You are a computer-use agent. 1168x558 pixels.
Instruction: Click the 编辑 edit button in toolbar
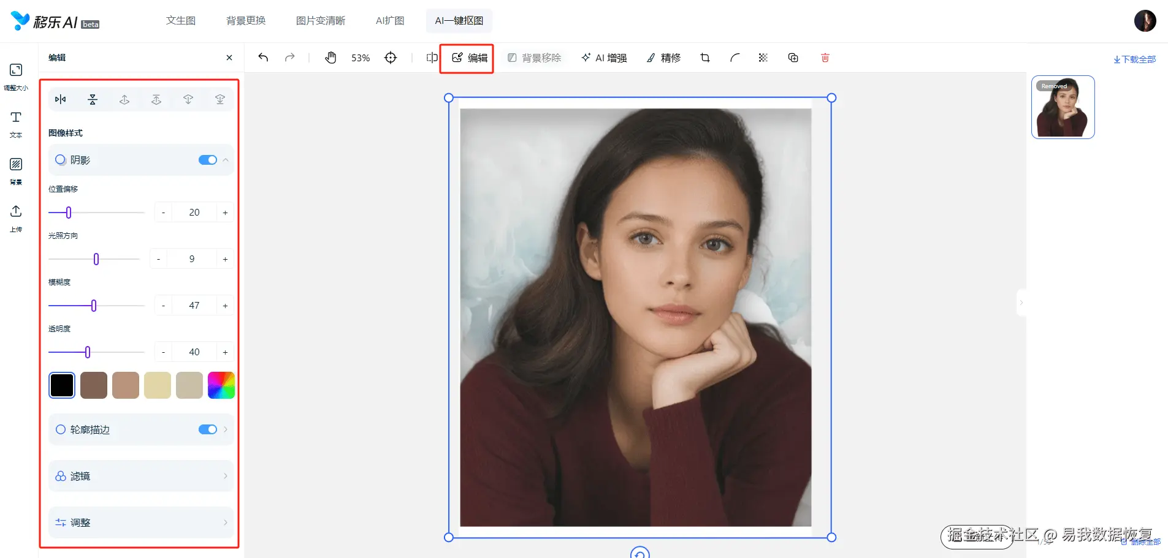pyautogui.click(x=470, y=58)
